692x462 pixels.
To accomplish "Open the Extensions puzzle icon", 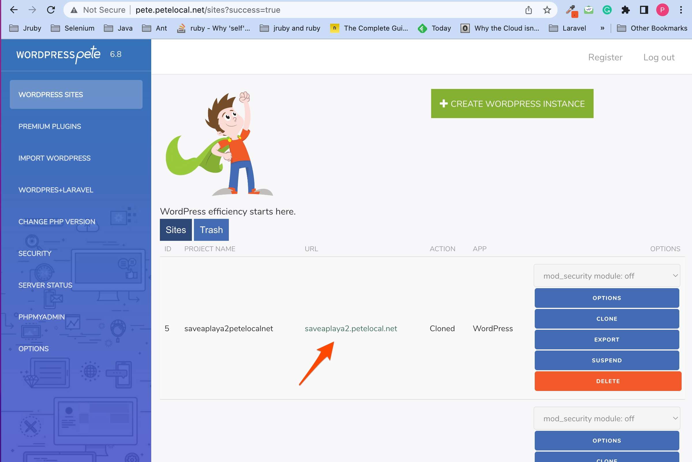I will (625, 10).
